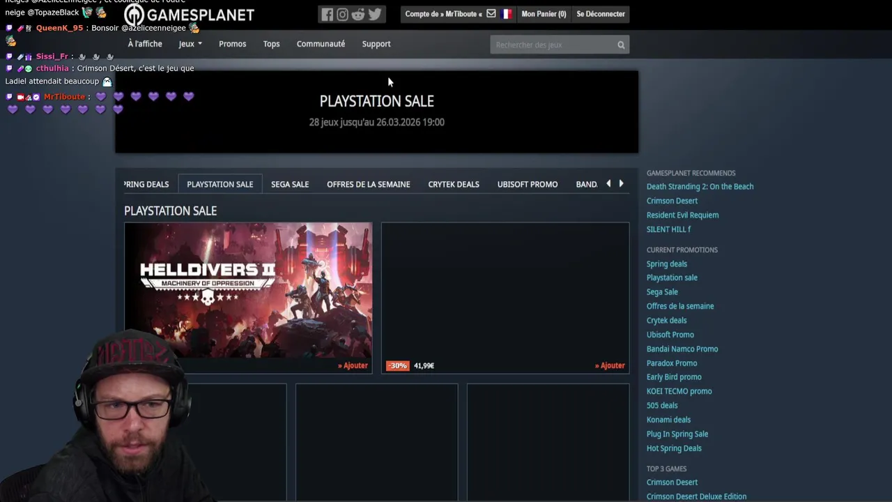The width and height of the screenshot is (892, 502).
Task: Open Ubisoft Promo sidebar link
Action: pyautogui.click(x=670, y=335)
